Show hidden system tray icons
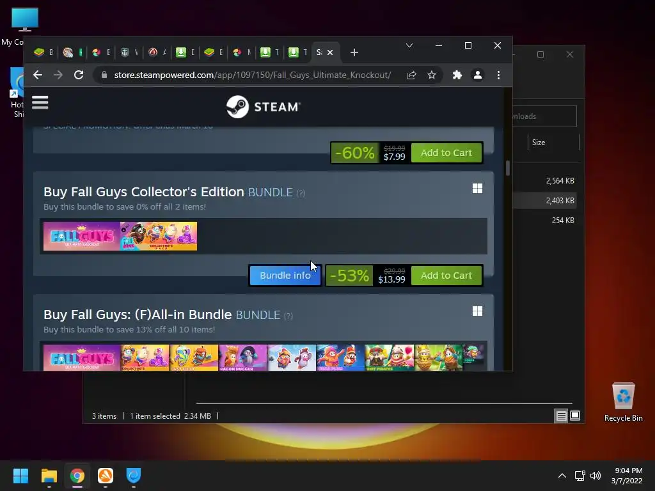655x491 pixels. [562, 476]
